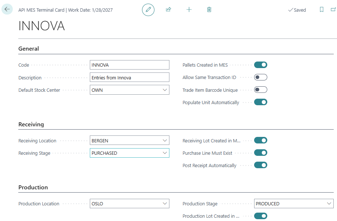
Task: Click the Trade Item Barcode Unique label
Action: [210, 90]
